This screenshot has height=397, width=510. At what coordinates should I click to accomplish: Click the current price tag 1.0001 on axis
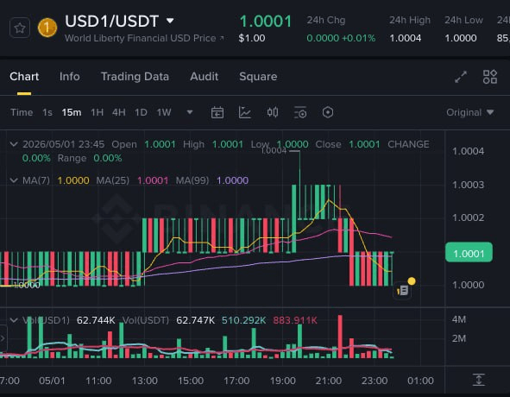click(x=469, y=252)
